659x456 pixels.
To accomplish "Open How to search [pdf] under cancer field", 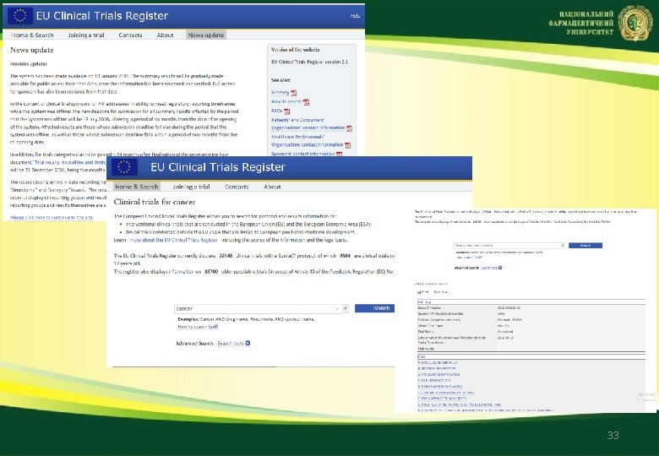I will coord(198,327).
